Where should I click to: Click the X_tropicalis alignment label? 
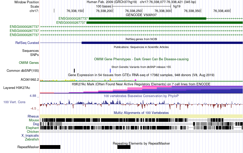click(x=30, y=136)
